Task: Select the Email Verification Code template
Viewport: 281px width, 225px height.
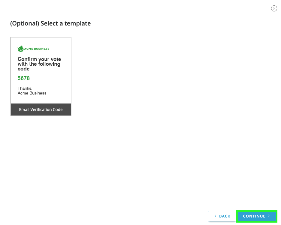Action: pyautogui.click(x=41, y=76)
